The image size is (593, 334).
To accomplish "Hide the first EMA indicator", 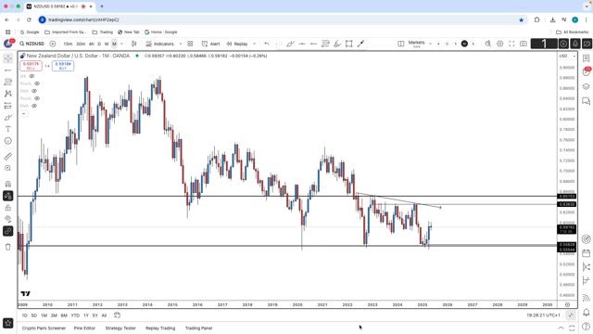I will [34, 91].
